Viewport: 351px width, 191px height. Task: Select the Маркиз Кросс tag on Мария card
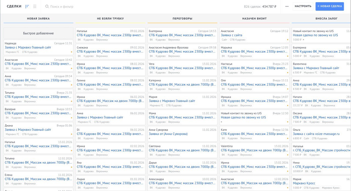330,188
